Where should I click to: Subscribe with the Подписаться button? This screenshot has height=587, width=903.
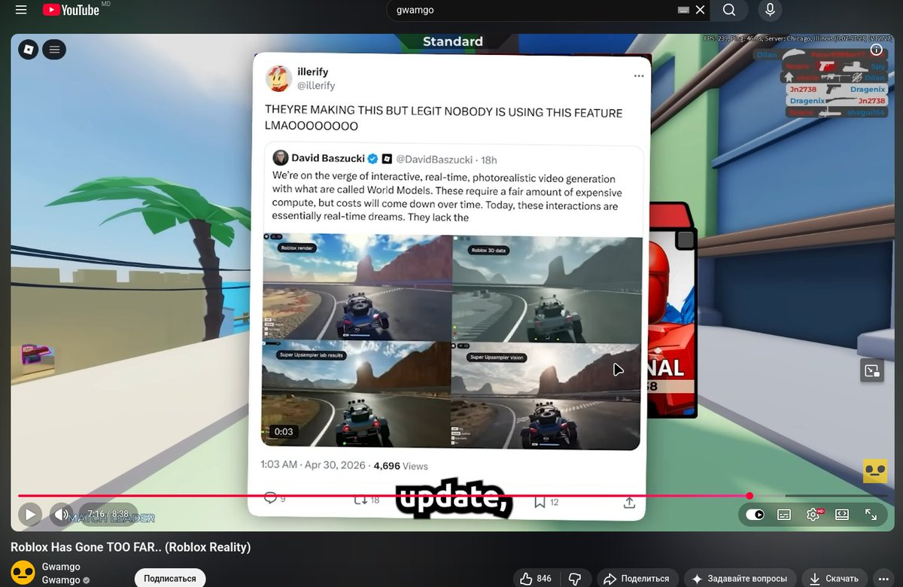point(170,578)
